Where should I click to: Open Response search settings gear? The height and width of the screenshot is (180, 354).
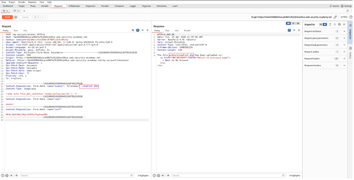[158, 175]
